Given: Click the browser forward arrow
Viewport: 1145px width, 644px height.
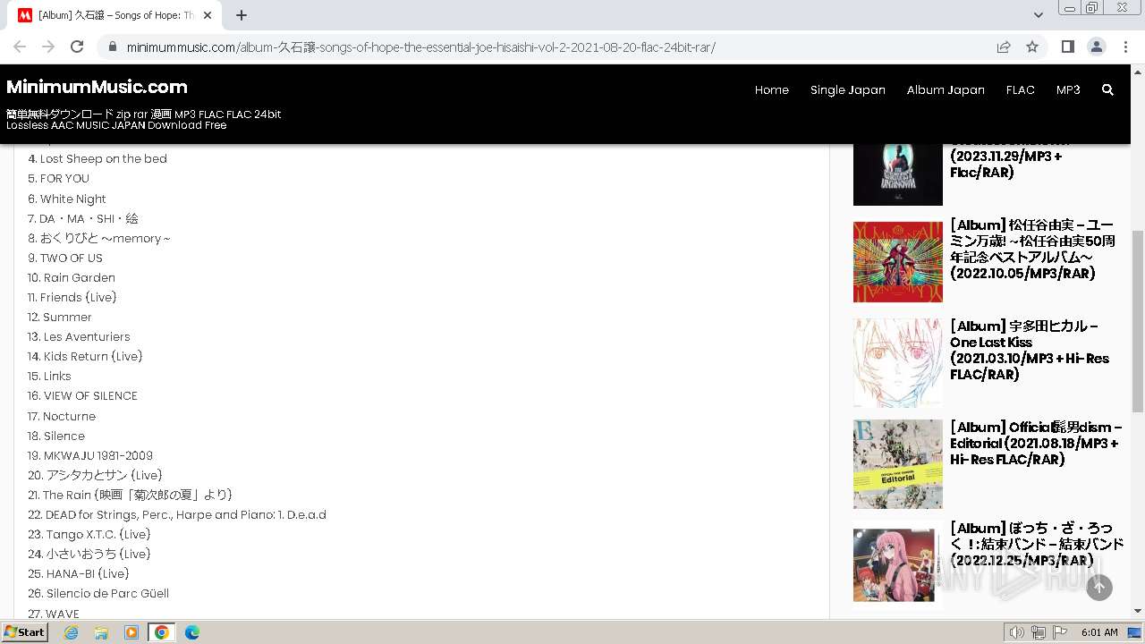Looking at the screenshot, I should (x=48, y=47).
